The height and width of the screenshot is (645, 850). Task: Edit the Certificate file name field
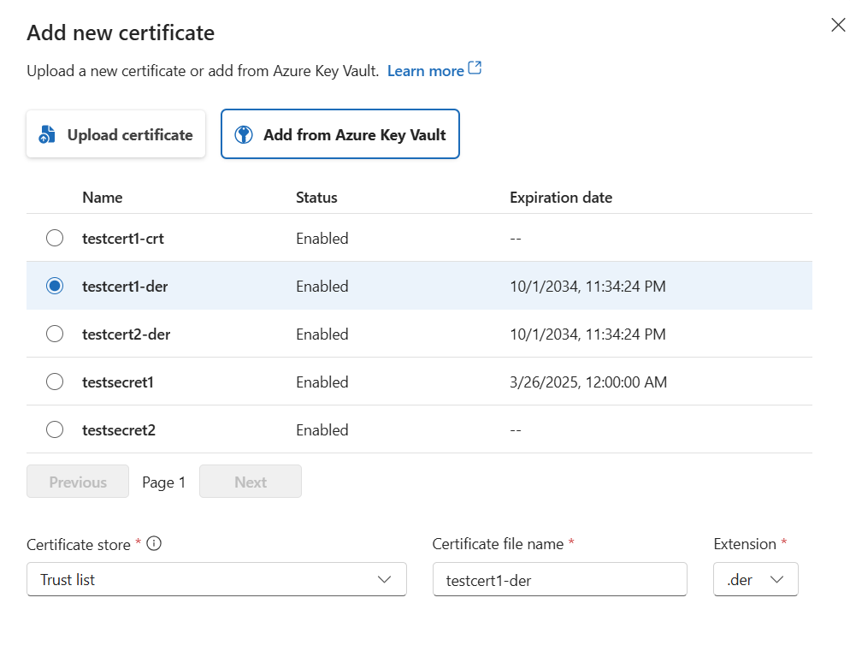click(x=560, y=579)
